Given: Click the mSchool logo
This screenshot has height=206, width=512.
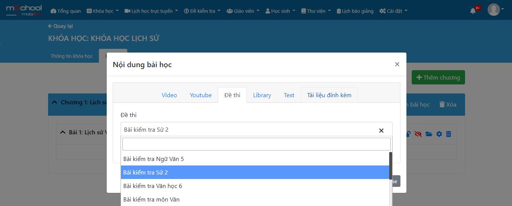Looking at the screenshot, I should point(24,10).
